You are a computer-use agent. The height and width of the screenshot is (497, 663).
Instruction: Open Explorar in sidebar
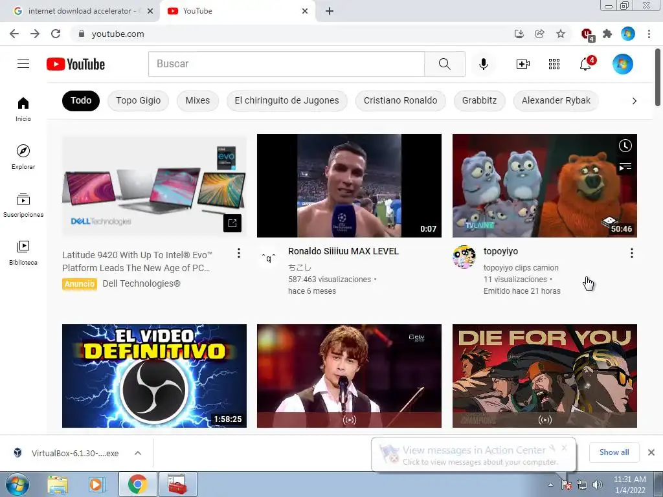pos(23,157)
